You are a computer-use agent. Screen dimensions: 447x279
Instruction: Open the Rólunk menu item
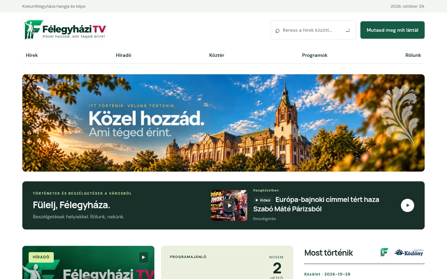click(413, 55)
